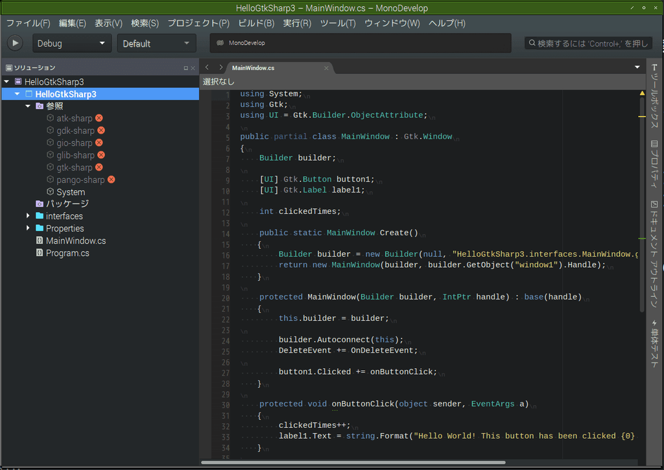Click the Program.cs file icon
The height and width of the screenshot is (470, 664).
click(x=40, y=253)
